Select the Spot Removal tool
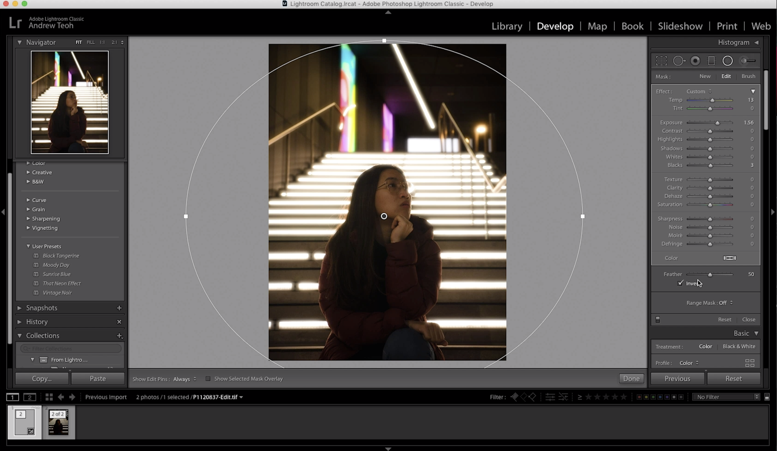Screen dimensions: 777x451 (679, 61)
